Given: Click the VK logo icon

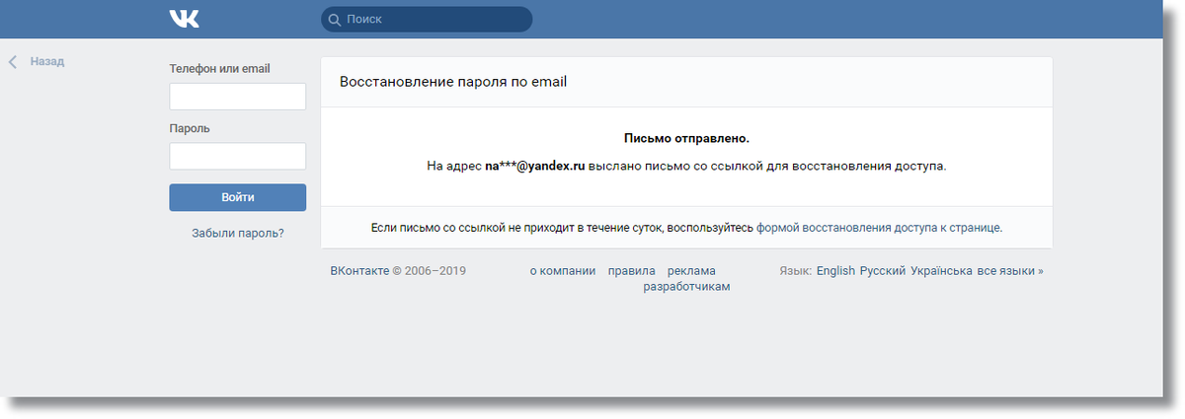Looking at the screenshot, I should click(185, 19).
